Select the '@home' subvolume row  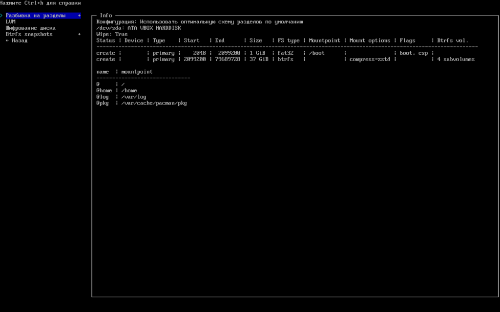click(x=117, y=91)
